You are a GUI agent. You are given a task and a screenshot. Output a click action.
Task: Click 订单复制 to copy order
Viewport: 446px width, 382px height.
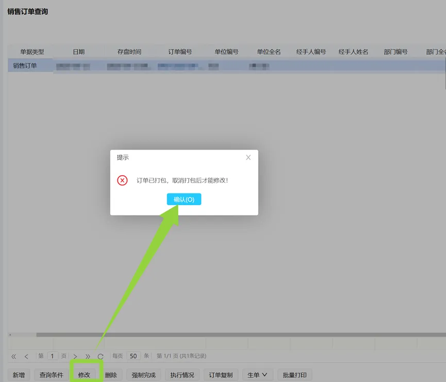click(x=221, y=375)
